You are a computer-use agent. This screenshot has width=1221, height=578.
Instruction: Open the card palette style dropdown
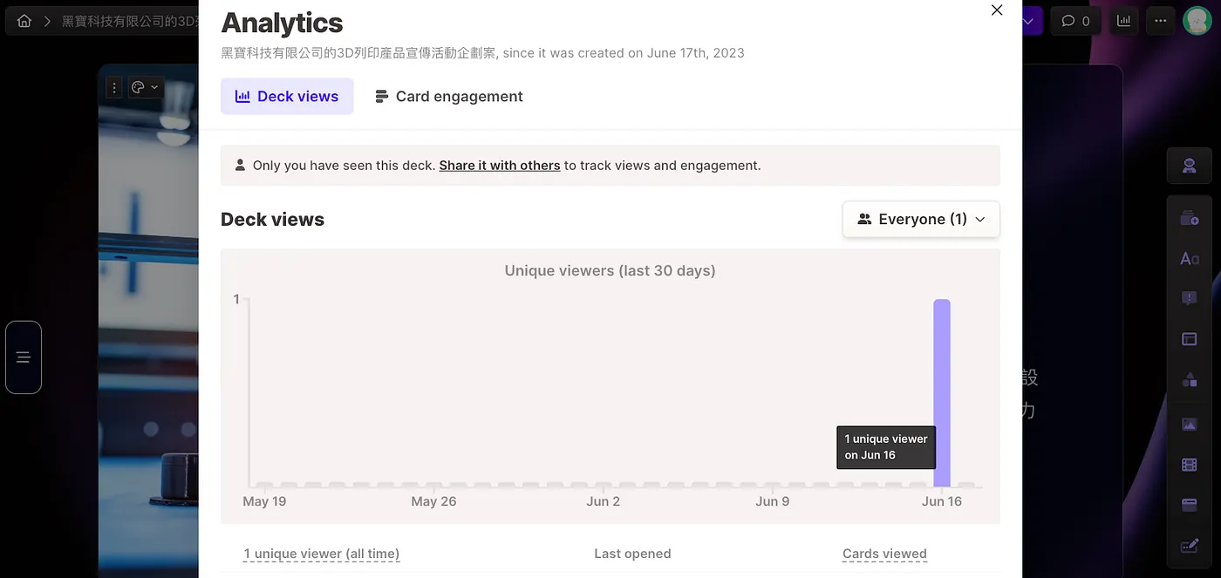click(145, 87)
